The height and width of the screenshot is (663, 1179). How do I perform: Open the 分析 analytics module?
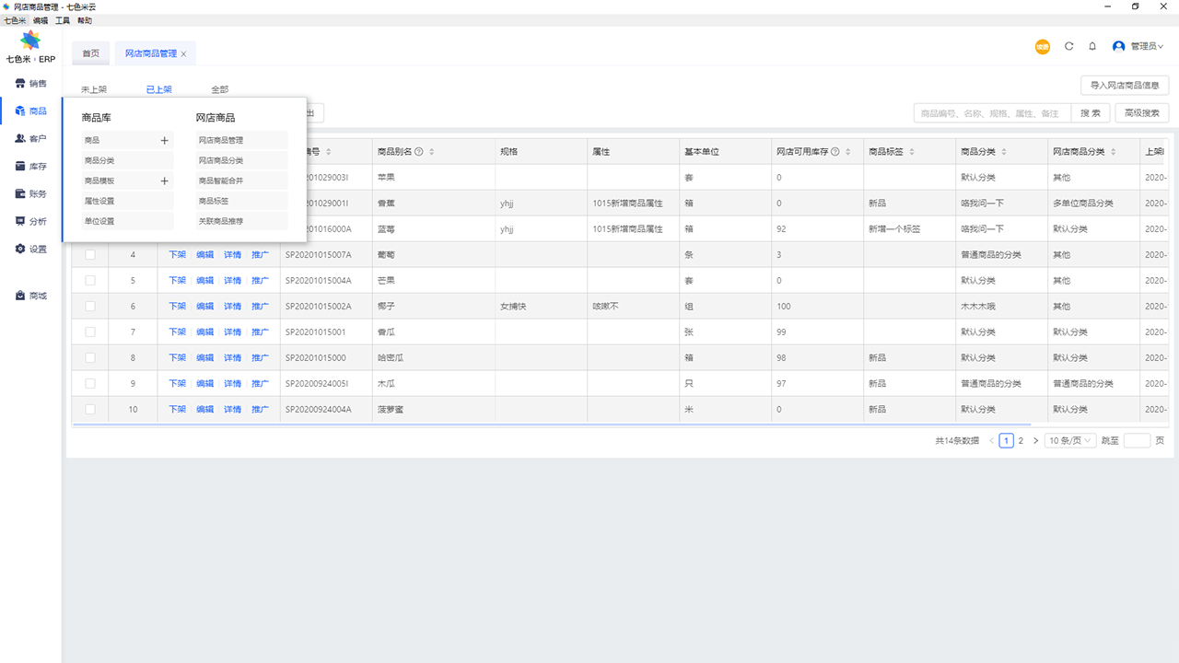(x=29, y=221)
